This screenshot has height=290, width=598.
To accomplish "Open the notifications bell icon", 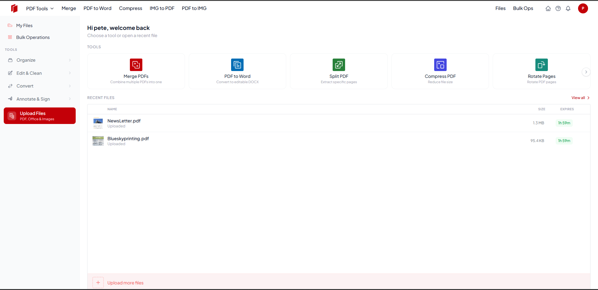I will [568, 8].
